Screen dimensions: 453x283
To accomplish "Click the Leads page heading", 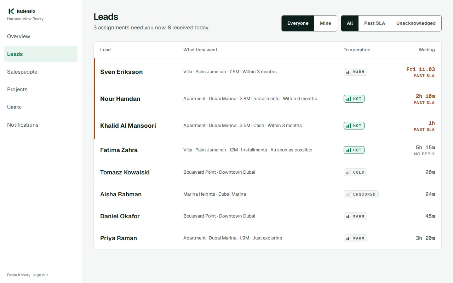I will (106, 17).
